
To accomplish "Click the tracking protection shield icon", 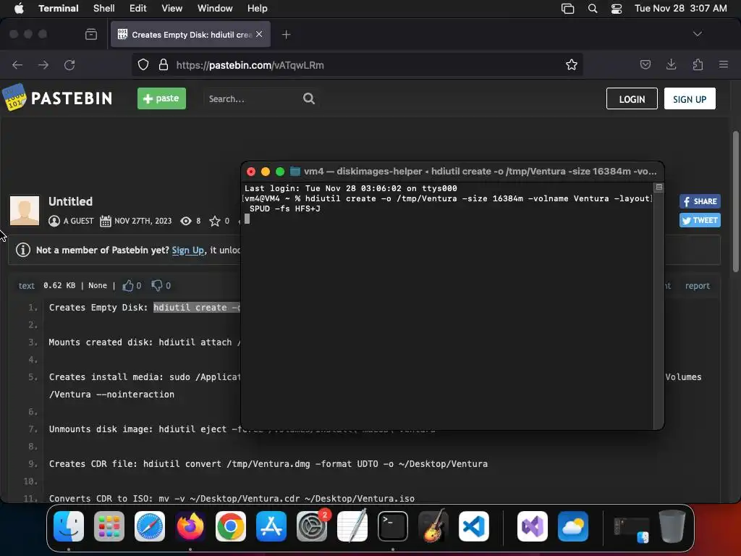I will tap(143, 64).
